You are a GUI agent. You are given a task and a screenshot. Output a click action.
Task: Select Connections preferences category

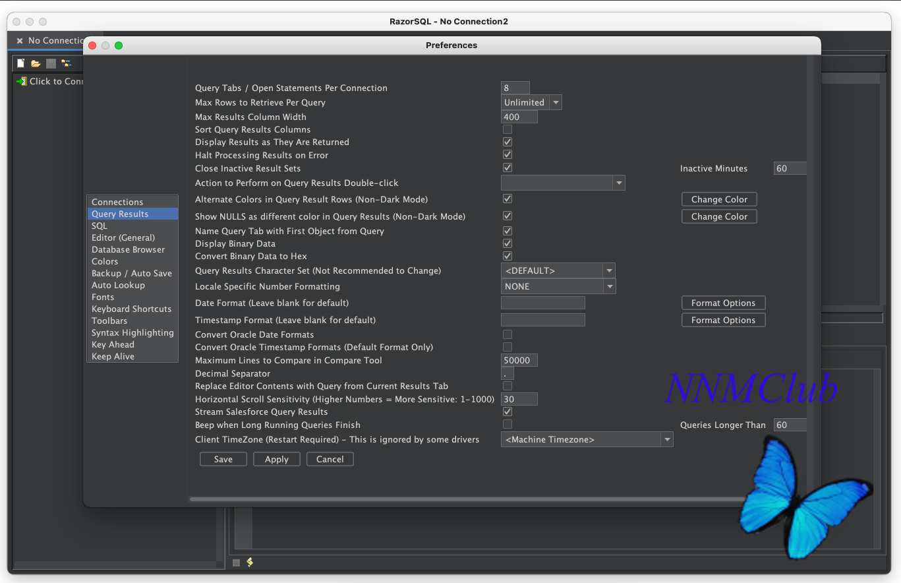[x=132, y=202]
